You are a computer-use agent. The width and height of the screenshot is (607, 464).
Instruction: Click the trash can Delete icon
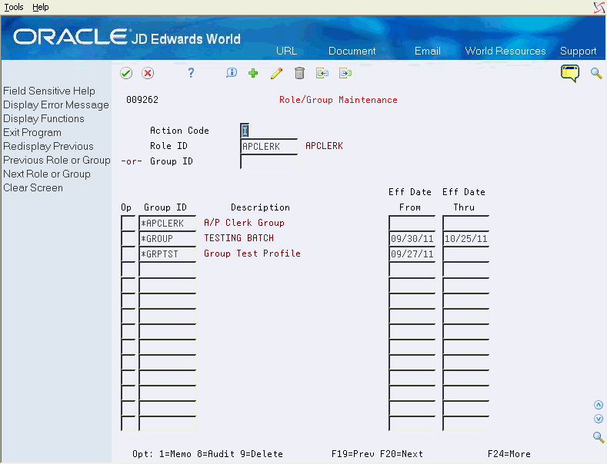(299, 73)
